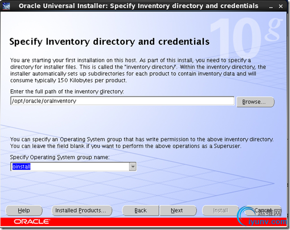Image resolution: width=290 pixels, height=230 pixels.
Task: Open the Help button
Action: click(x=24, y=210)
